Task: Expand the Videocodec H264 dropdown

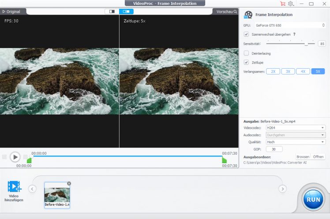Action: 295,128
